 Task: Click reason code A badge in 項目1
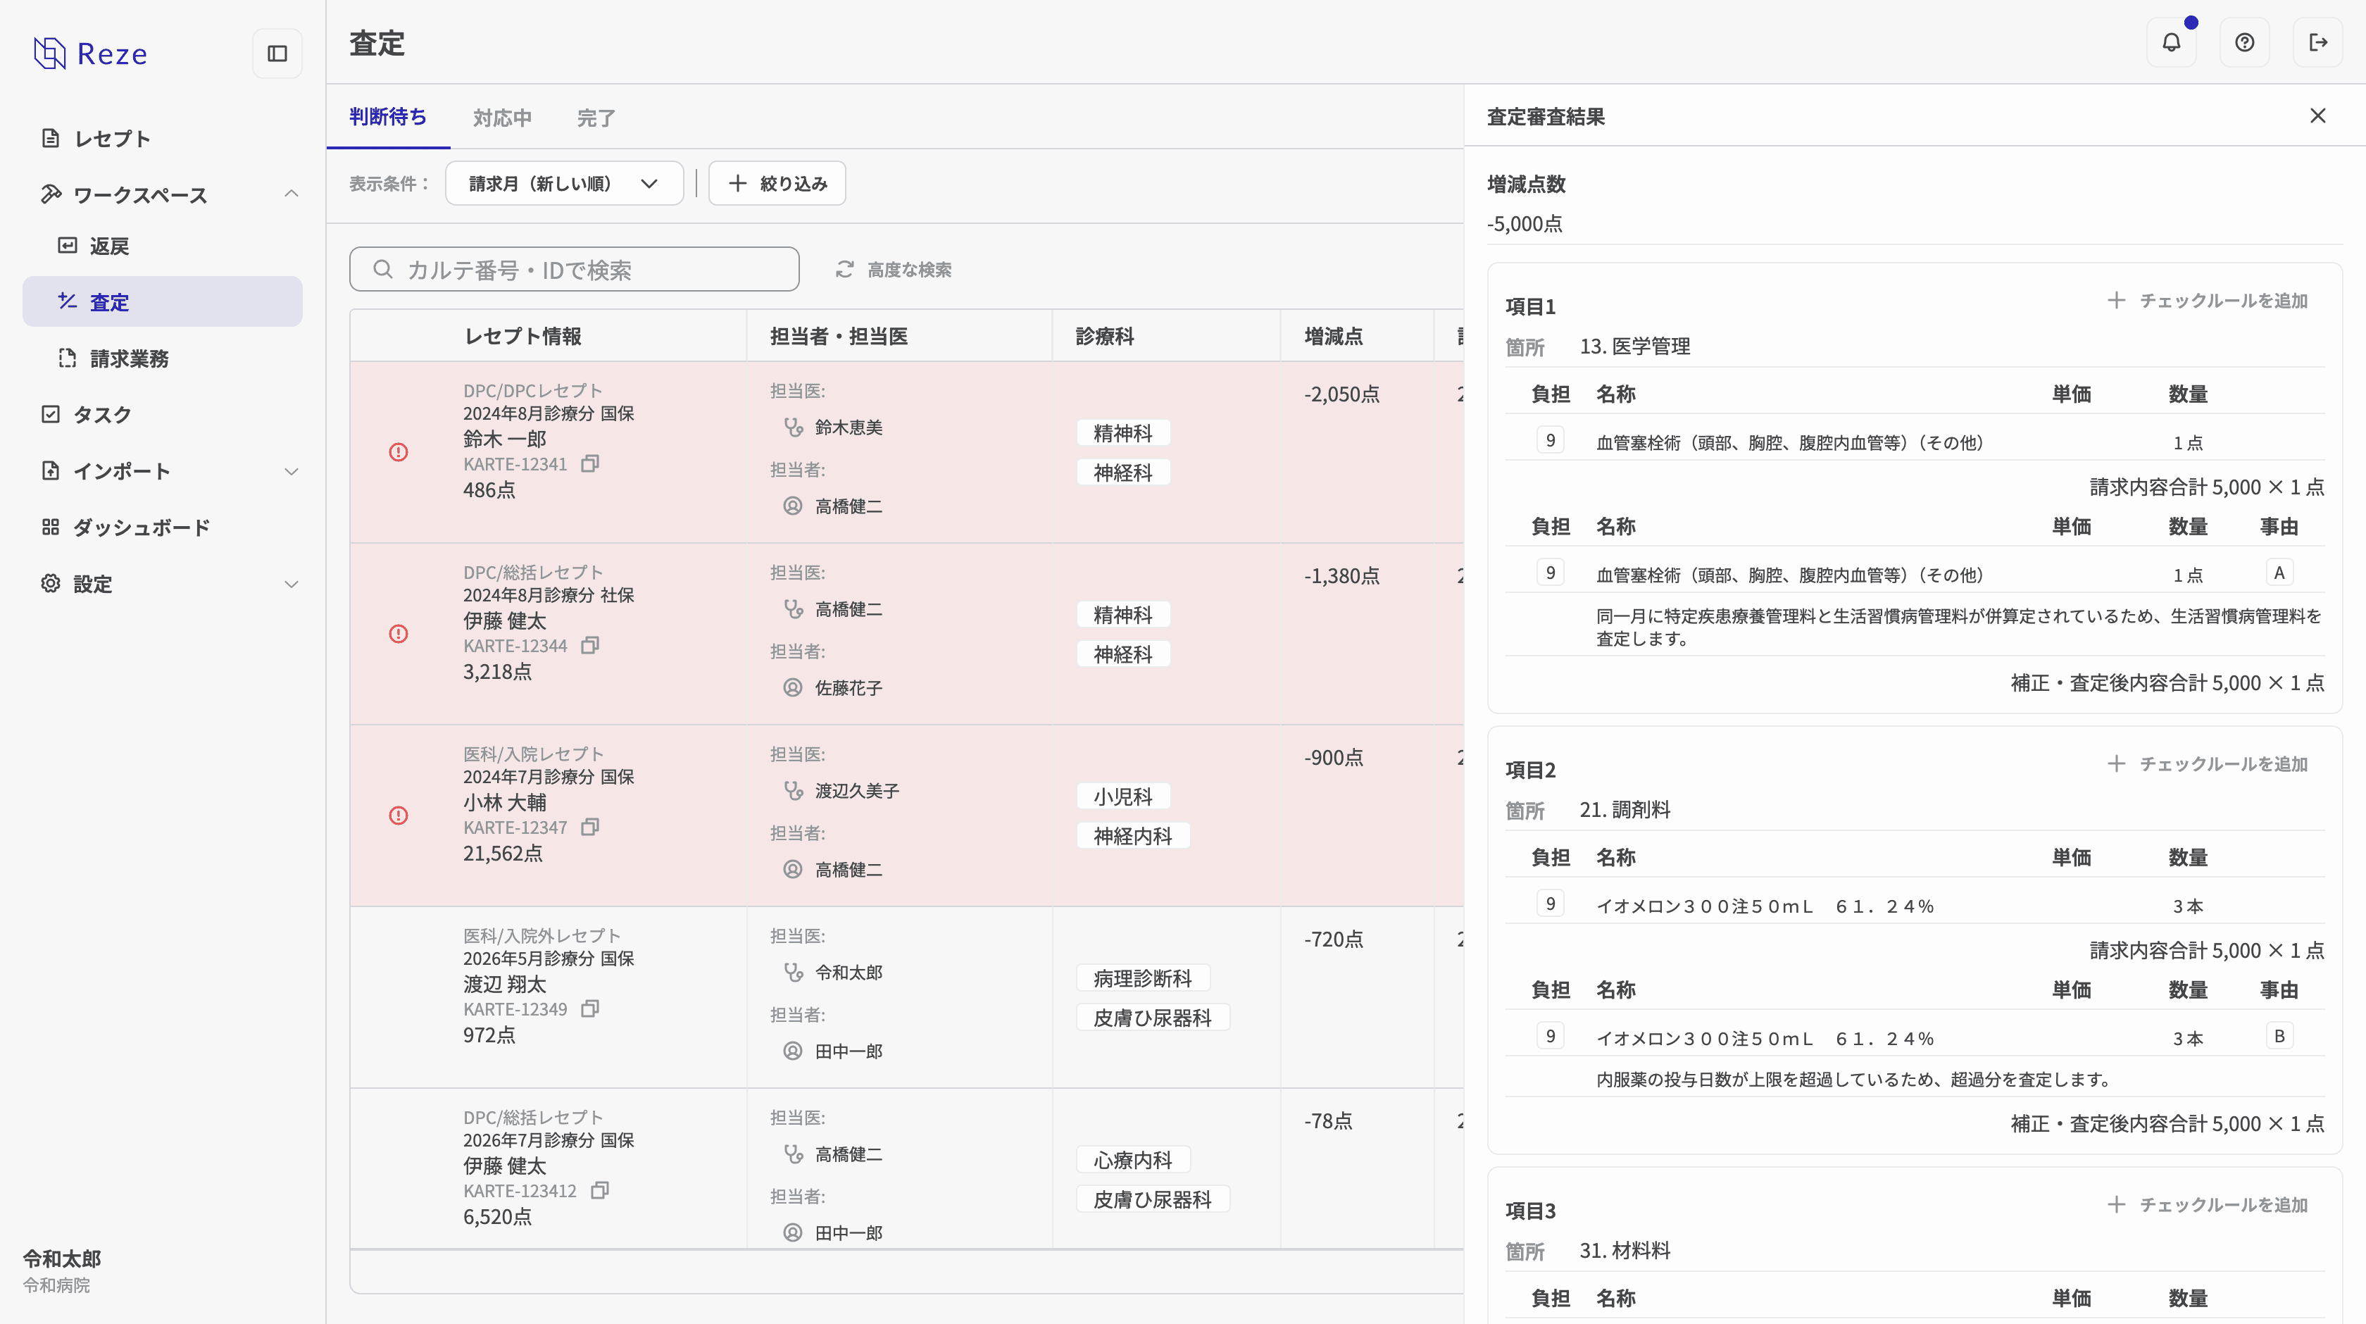(x=2279, y=573)
